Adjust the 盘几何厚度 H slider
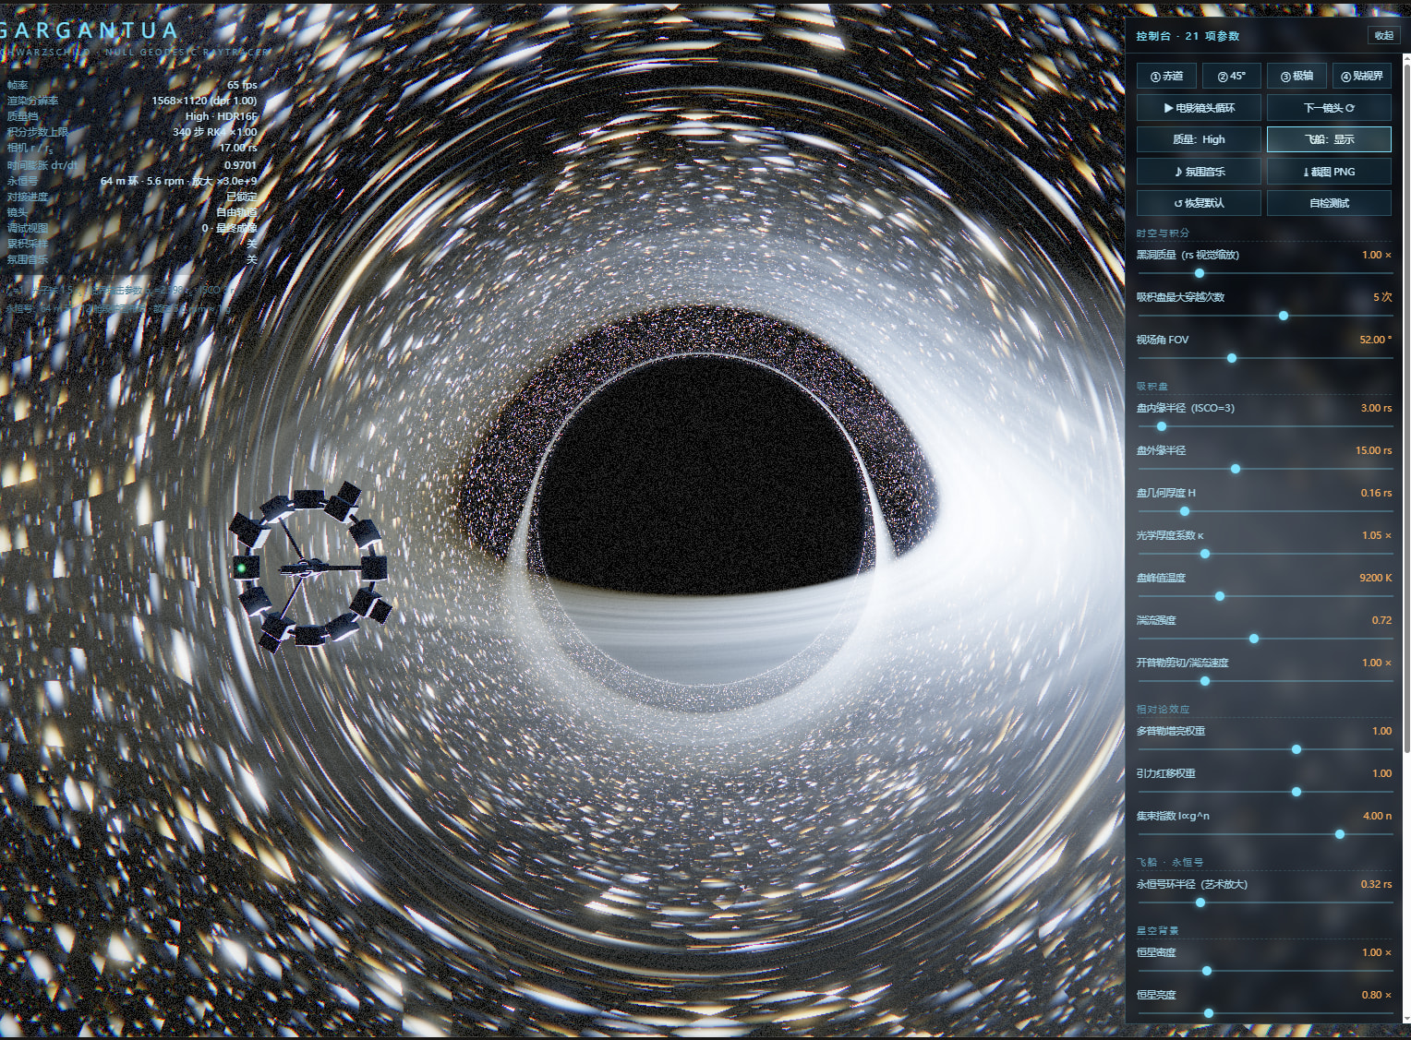 [x=1265, y=511]
